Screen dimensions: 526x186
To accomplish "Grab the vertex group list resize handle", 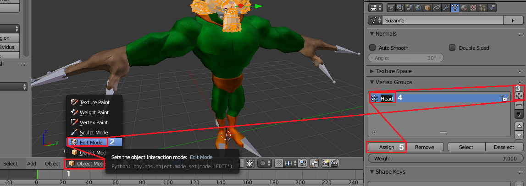I will (443, 133).
